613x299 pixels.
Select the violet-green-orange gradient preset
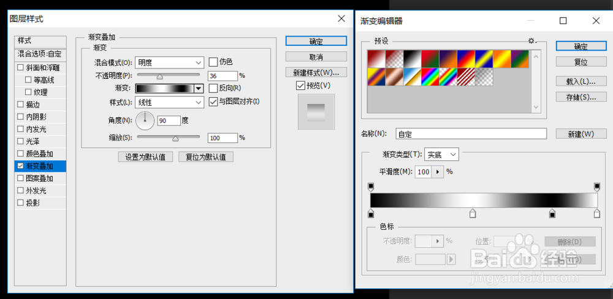pos(520,59)
